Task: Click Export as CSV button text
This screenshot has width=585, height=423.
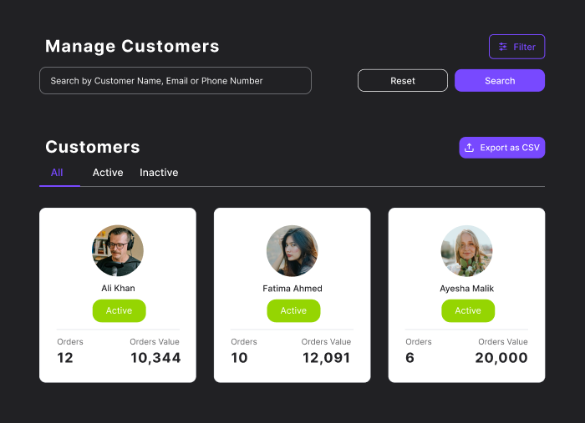Action: pyautogui.click(x=510, y=148)
